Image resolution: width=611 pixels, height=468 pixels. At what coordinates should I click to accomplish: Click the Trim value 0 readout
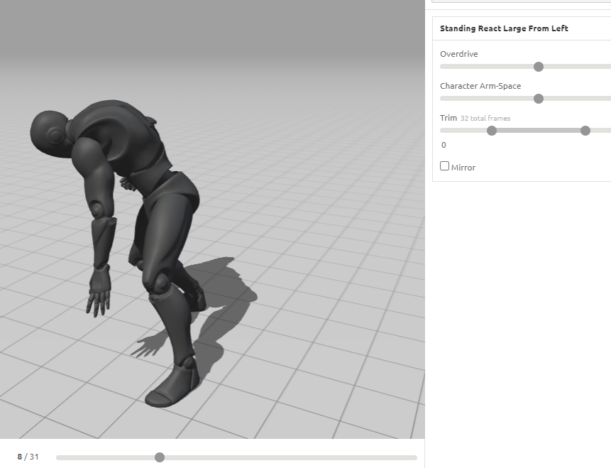click(x=444, y=145)
